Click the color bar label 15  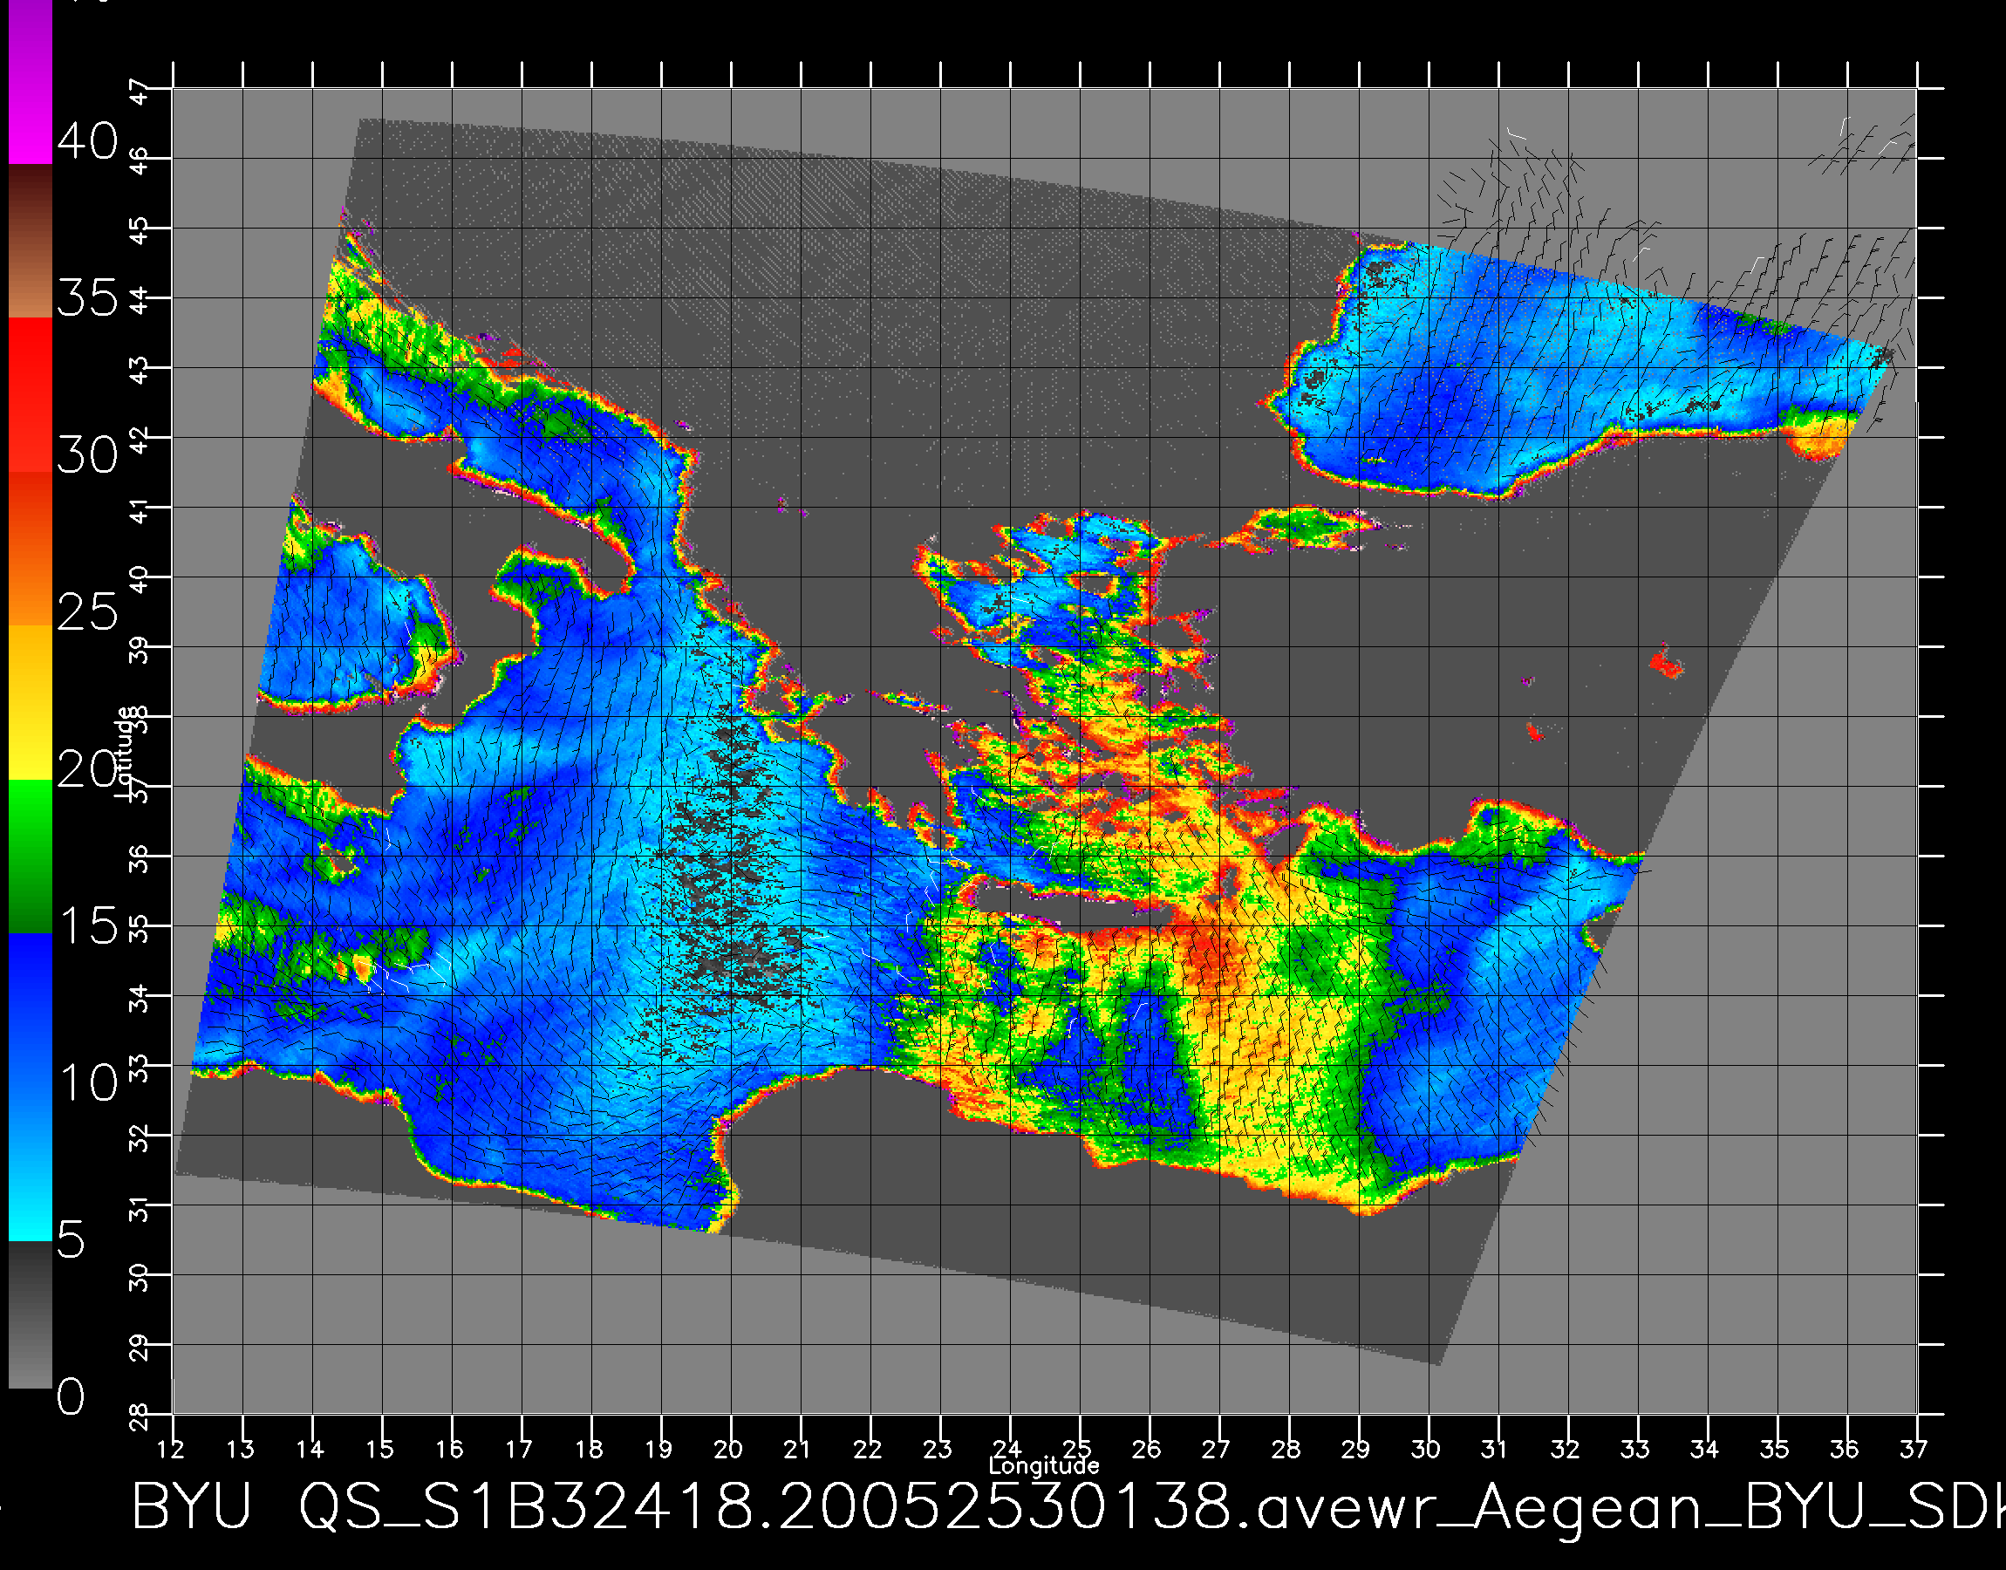(89, 925)
